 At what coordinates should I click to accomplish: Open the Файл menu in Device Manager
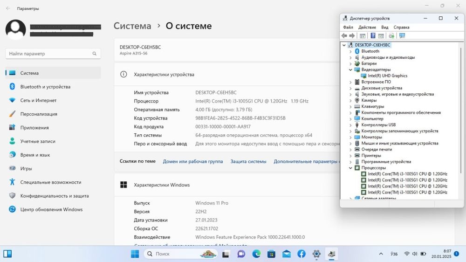pos(348,27)
